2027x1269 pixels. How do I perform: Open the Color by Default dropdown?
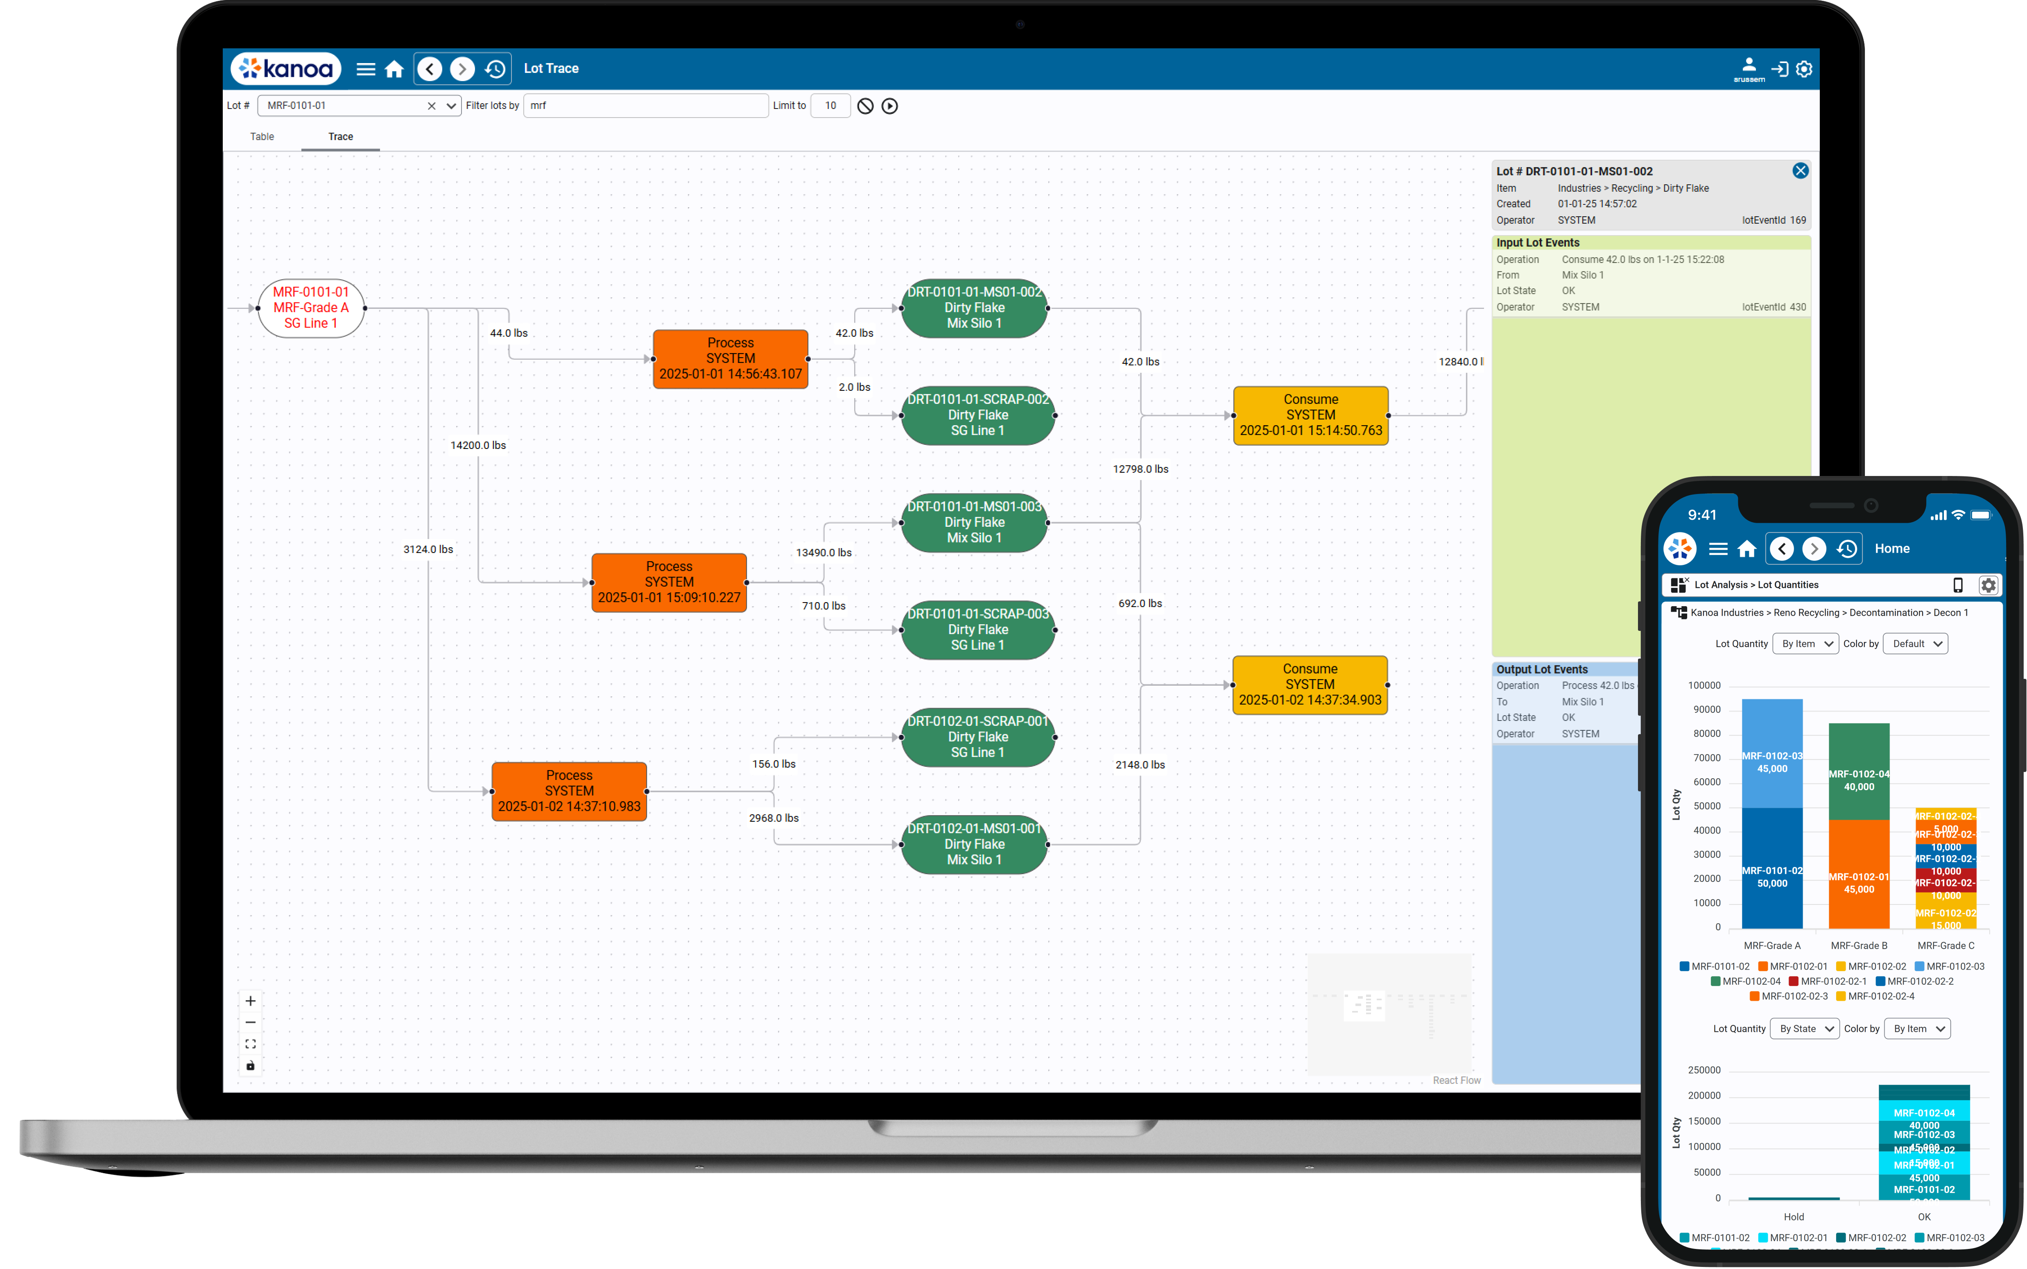1916,644
